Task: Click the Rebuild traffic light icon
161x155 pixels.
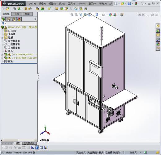Action: (136, 4)
